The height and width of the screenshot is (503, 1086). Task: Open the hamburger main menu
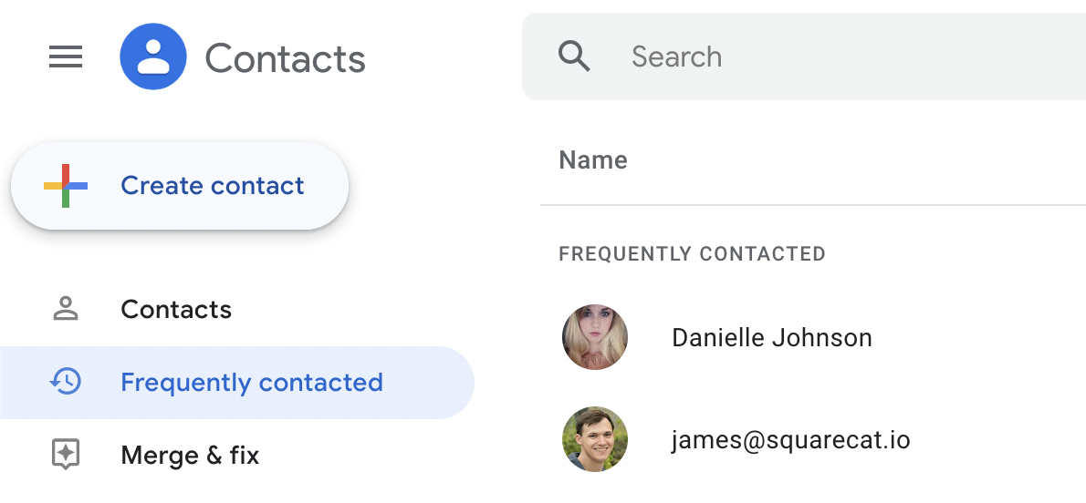point(66,57)
